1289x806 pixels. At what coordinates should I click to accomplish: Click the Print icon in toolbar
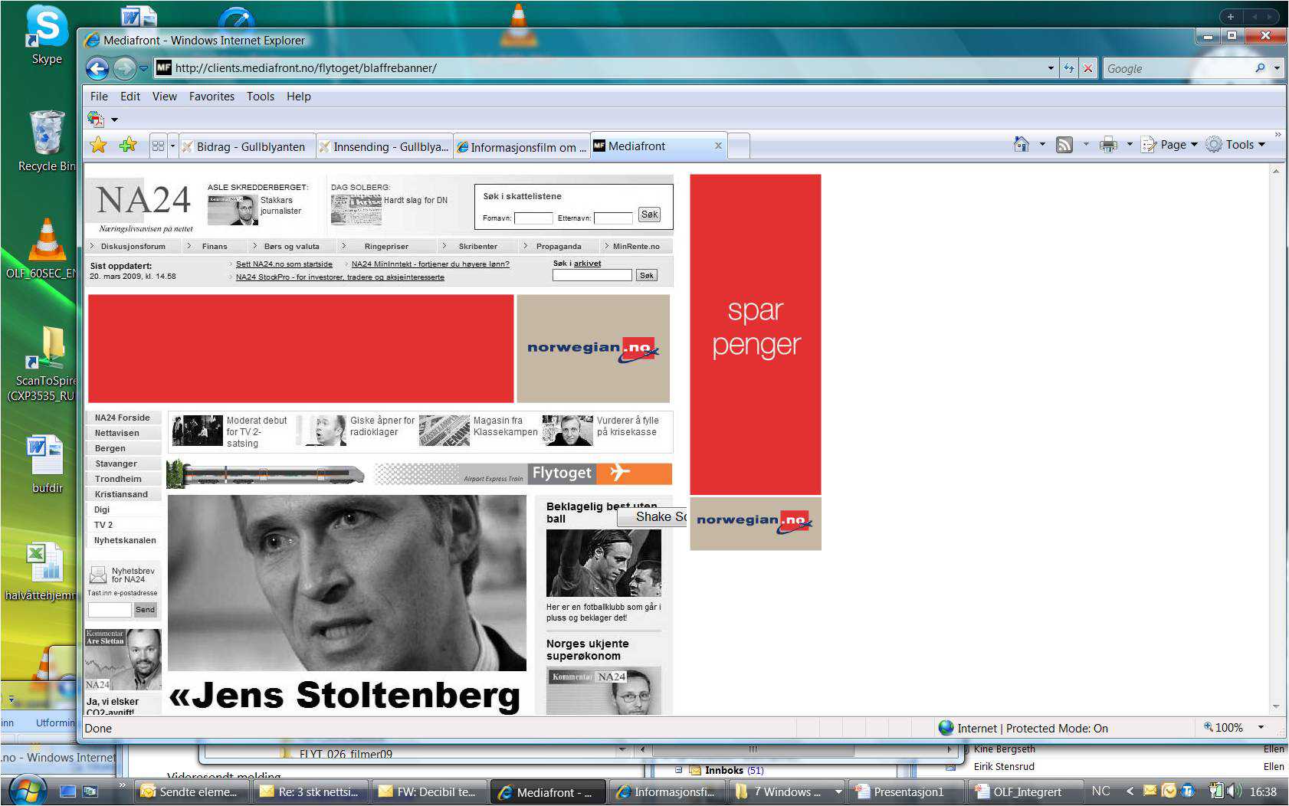point(1108,144)
